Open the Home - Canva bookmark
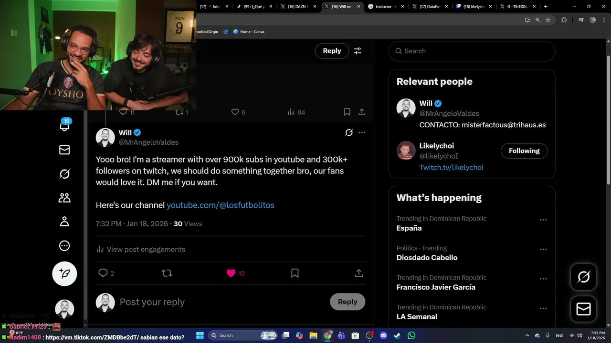Screen dimensions: 611x343 point(249,31)
